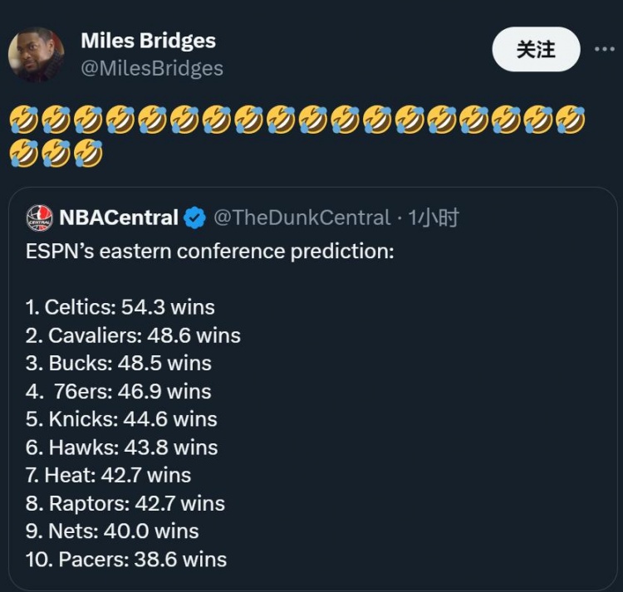This screenshot has width=623, height=592.
Task: Click the Nets: 40.0 wins line
Action: [112, 531]
